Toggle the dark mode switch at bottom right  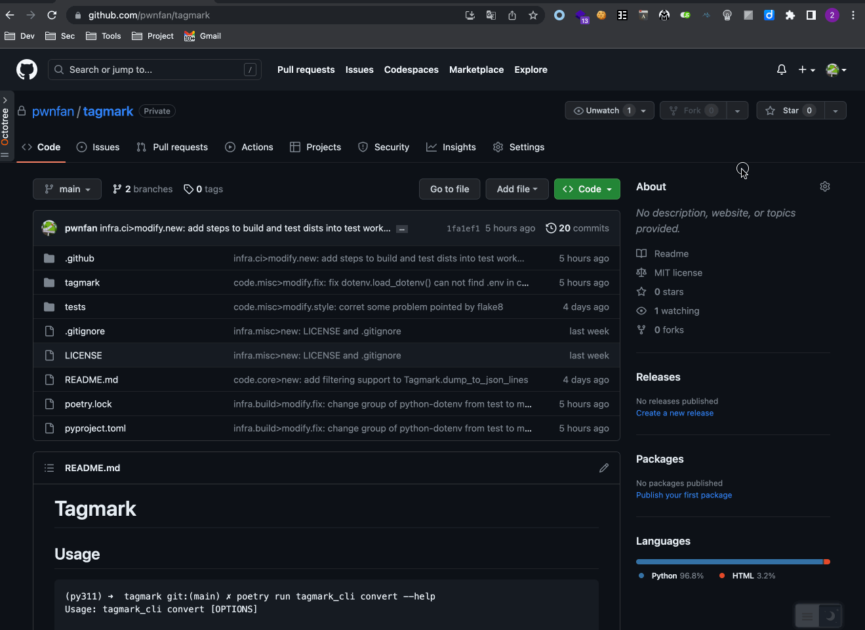point(818,616)
